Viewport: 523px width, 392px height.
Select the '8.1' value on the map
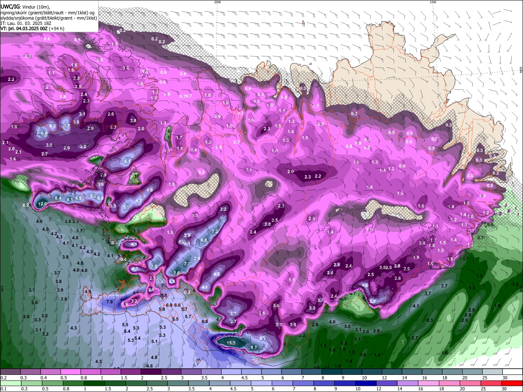click(x=70, y=200)
